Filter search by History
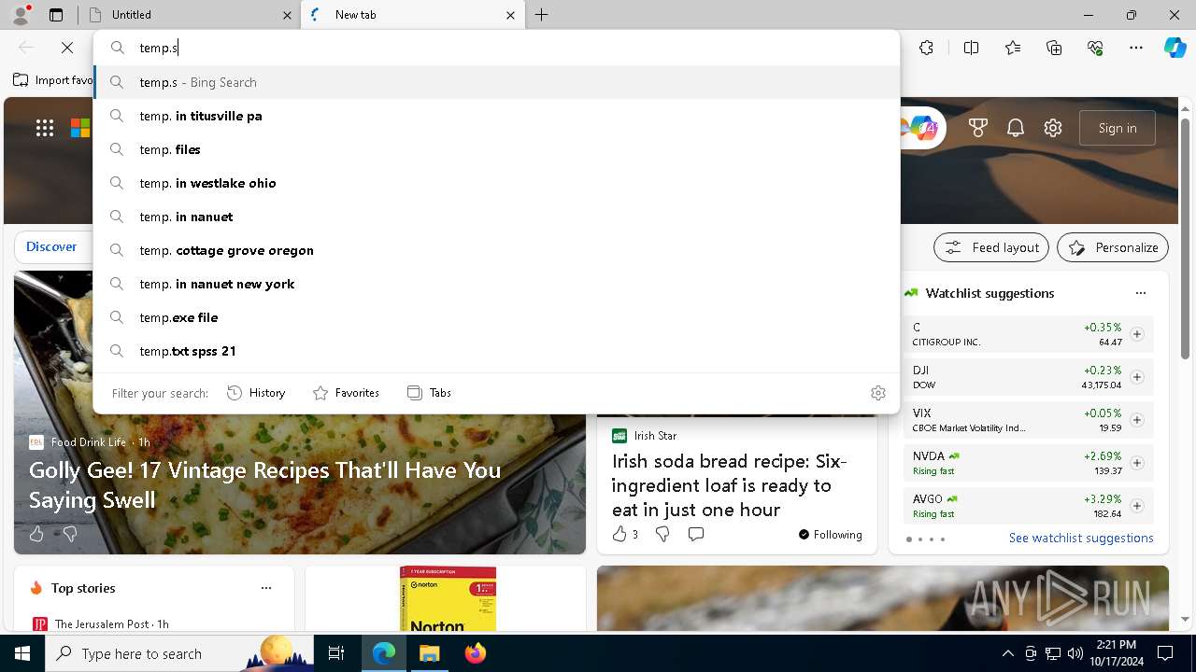Image resolution: width=1196 pixels, height=672 pixels. click(256, 393)
